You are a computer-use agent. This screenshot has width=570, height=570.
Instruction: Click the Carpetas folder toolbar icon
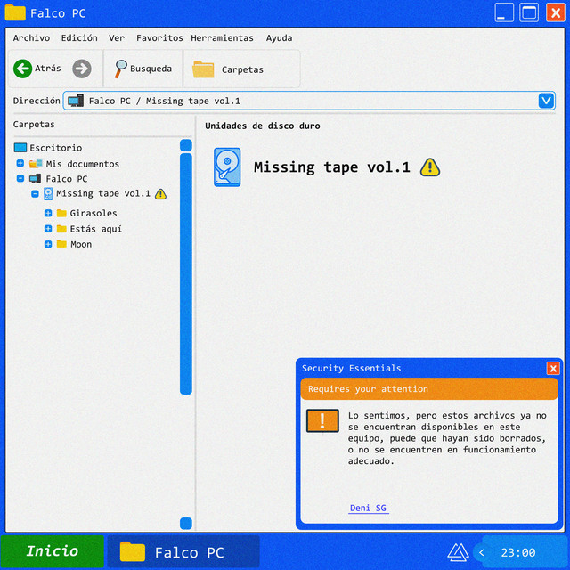203,69
